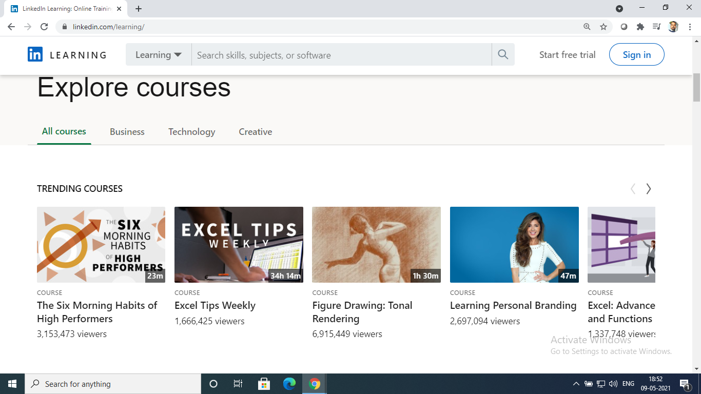
Task: Click the 3,153,473 viewers text
Action: [72, 334]
